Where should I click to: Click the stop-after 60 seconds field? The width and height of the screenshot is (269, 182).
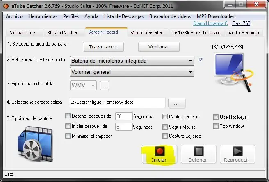[x=124, y=116]
